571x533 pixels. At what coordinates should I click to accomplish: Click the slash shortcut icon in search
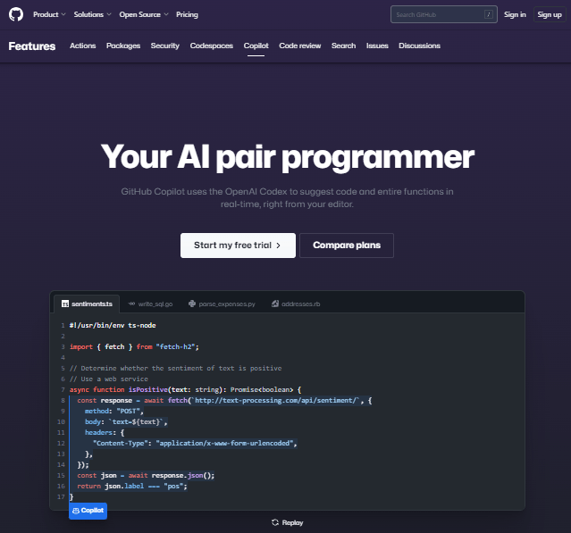coord(488,15)
